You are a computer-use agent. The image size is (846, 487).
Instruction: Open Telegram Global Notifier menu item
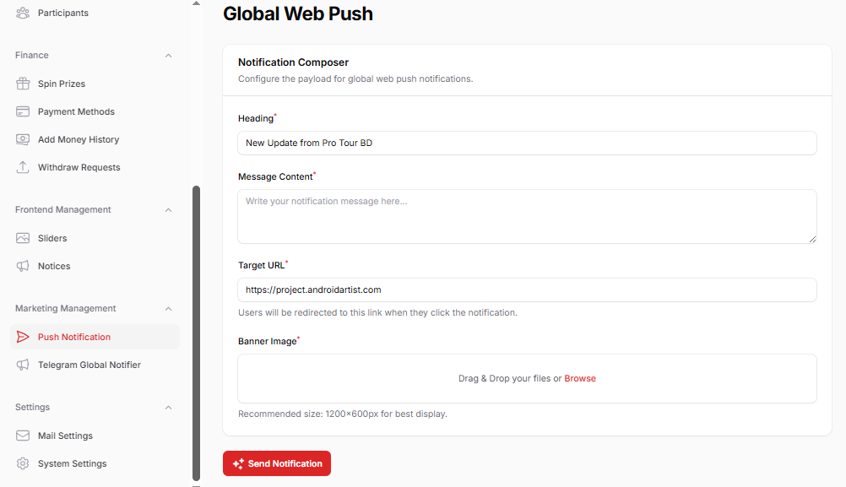89,365
